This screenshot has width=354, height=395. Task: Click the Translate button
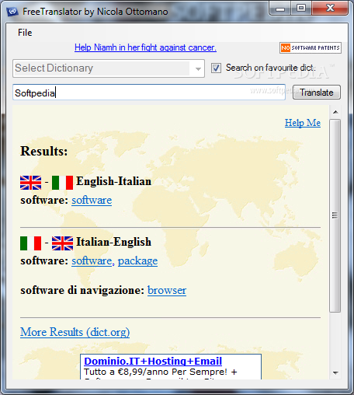click(x=317, y=93)
